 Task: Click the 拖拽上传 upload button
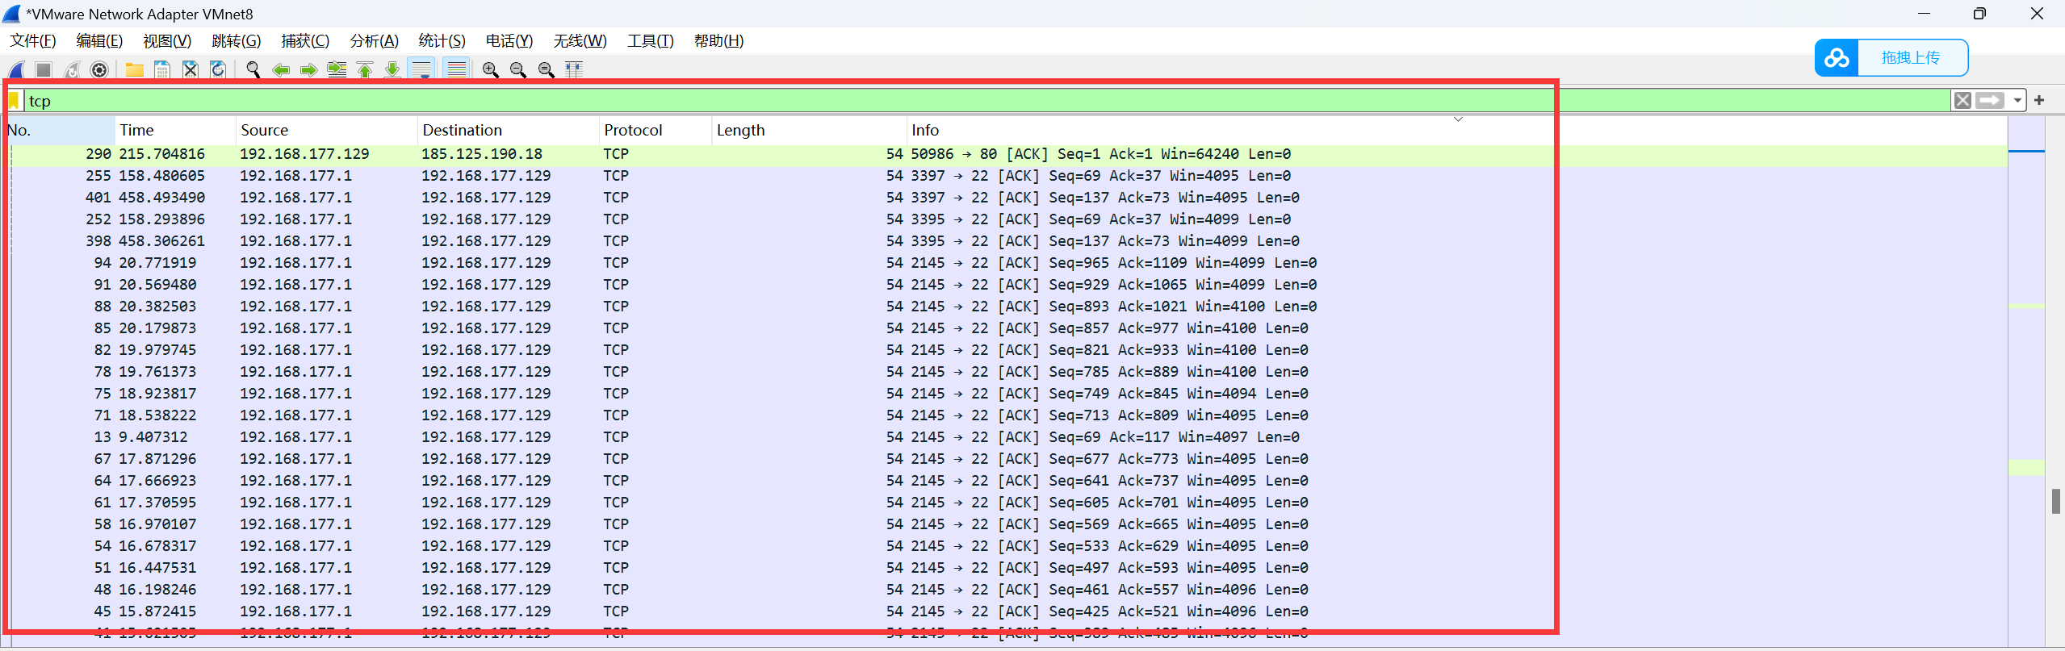click(1910, 58)
